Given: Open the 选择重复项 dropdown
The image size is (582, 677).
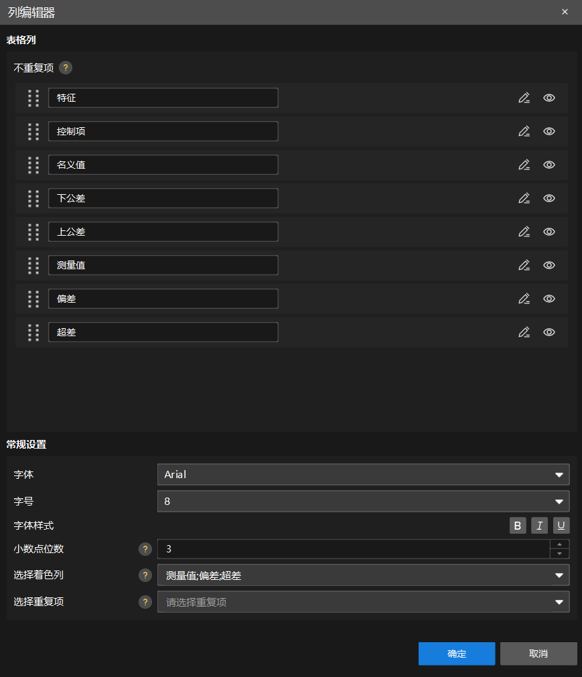Looking at the screenshot, I should click(363, 602).
